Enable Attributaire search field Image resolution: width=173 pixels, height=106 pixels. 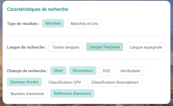coord(130,71)
